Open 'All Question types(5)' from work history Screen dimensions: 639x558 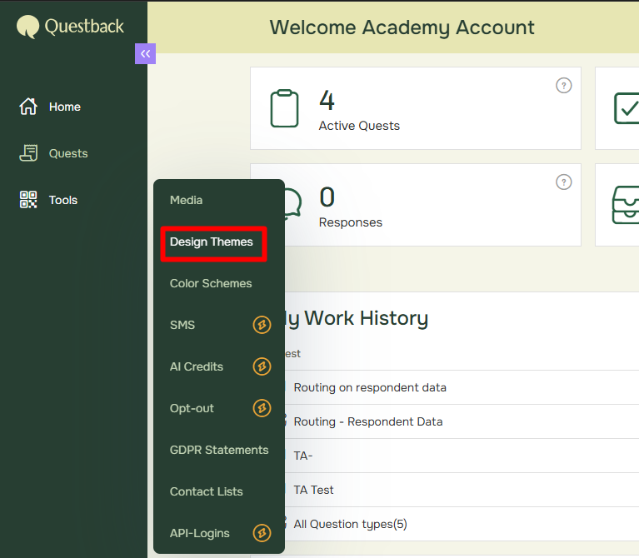350,524
